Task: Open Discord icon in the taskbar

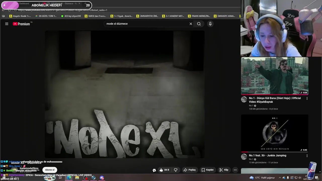Action: coord(102,178)
